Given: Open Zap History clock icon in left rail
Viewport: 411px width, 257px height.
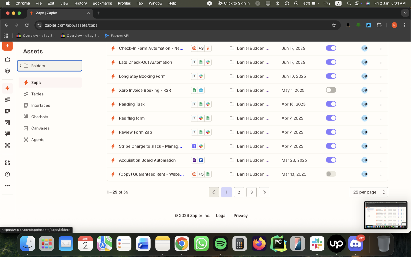Looking at the screenshot, I should click(7, 174).
